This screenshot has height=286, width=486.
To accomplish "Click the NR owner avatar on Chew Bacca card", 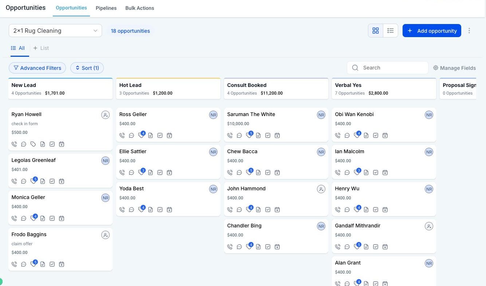I will 321,152.
